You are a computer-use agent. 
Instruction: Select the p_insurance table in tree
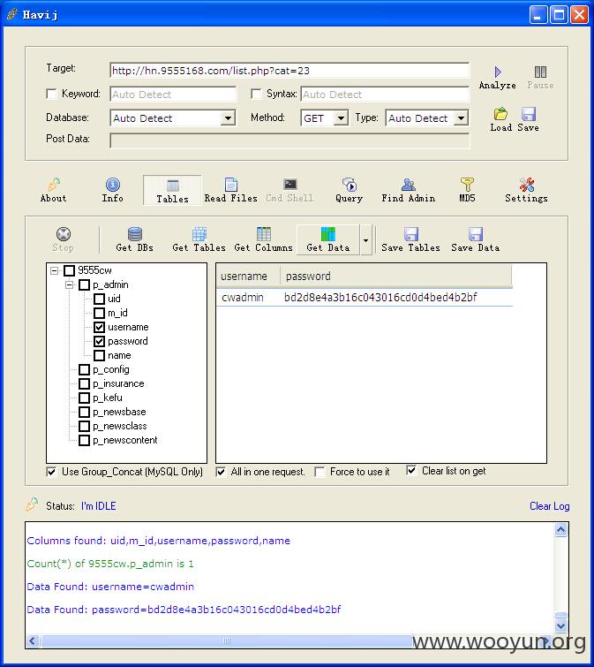click(x=118, y=383)
